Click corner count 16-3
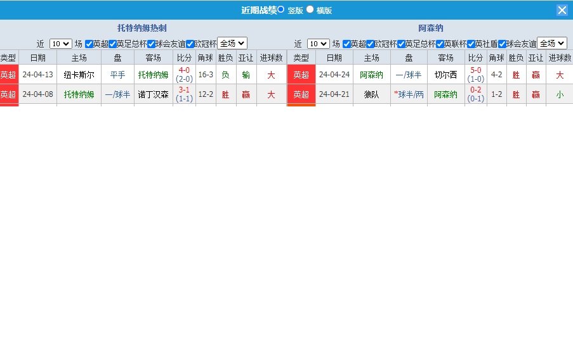This screenshot has width=573, height=342. [206, 75]
